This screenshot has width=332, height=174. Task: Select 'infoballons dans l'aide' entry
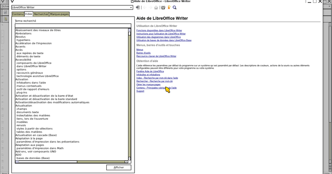point(31,83)
